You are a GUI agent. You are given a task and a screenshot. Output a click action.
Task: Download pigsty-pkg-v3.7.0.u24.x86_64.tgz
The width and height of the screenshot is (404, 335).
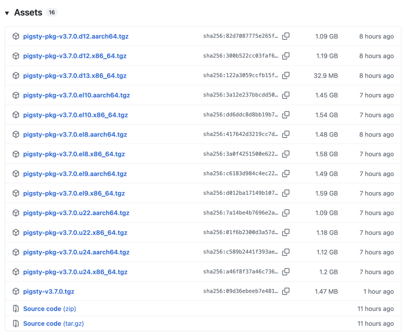[75, 272]
